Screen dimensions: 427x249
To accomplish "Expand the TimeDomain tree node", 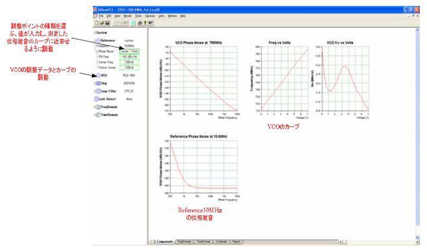I will click(96, 115).
